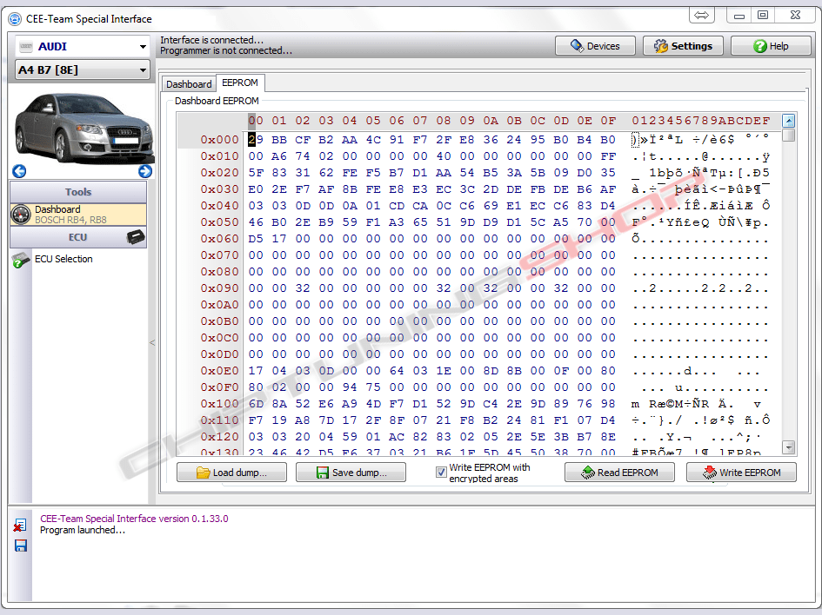Click column header 08 in hex view
This screenshot has width=822, height=615.
(444, 121)
